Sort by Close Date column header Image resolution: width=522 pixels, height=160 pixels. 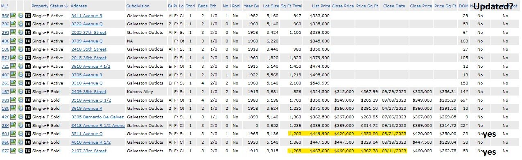coord(394,6)
